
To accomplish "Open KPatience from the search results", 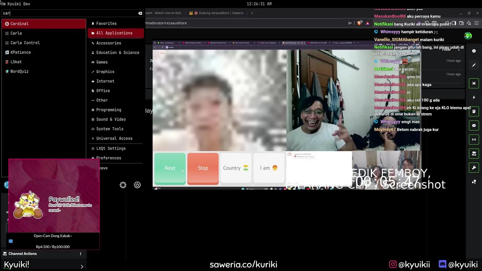I will [x=44, y=52].
